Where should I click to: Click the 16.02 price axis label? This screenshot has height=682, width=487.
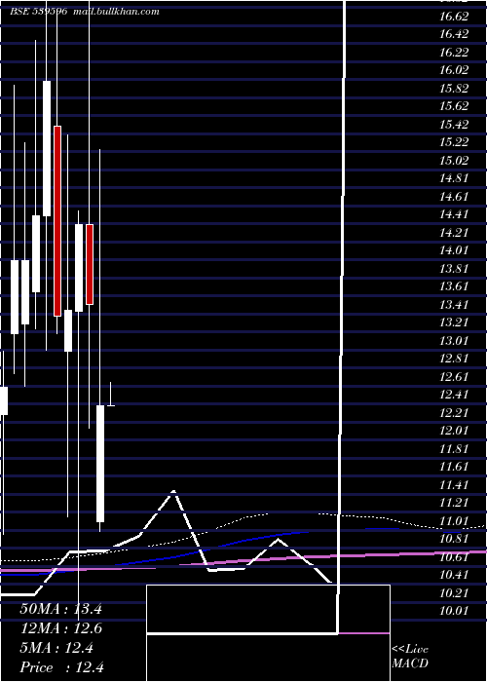pyautogui.click(x=455, y=70)
